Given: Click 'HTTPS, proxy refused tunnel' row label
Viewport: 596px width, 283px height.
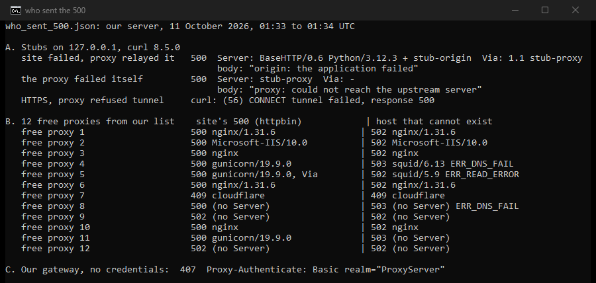Looking at the screenshot, I should (93, 100).
